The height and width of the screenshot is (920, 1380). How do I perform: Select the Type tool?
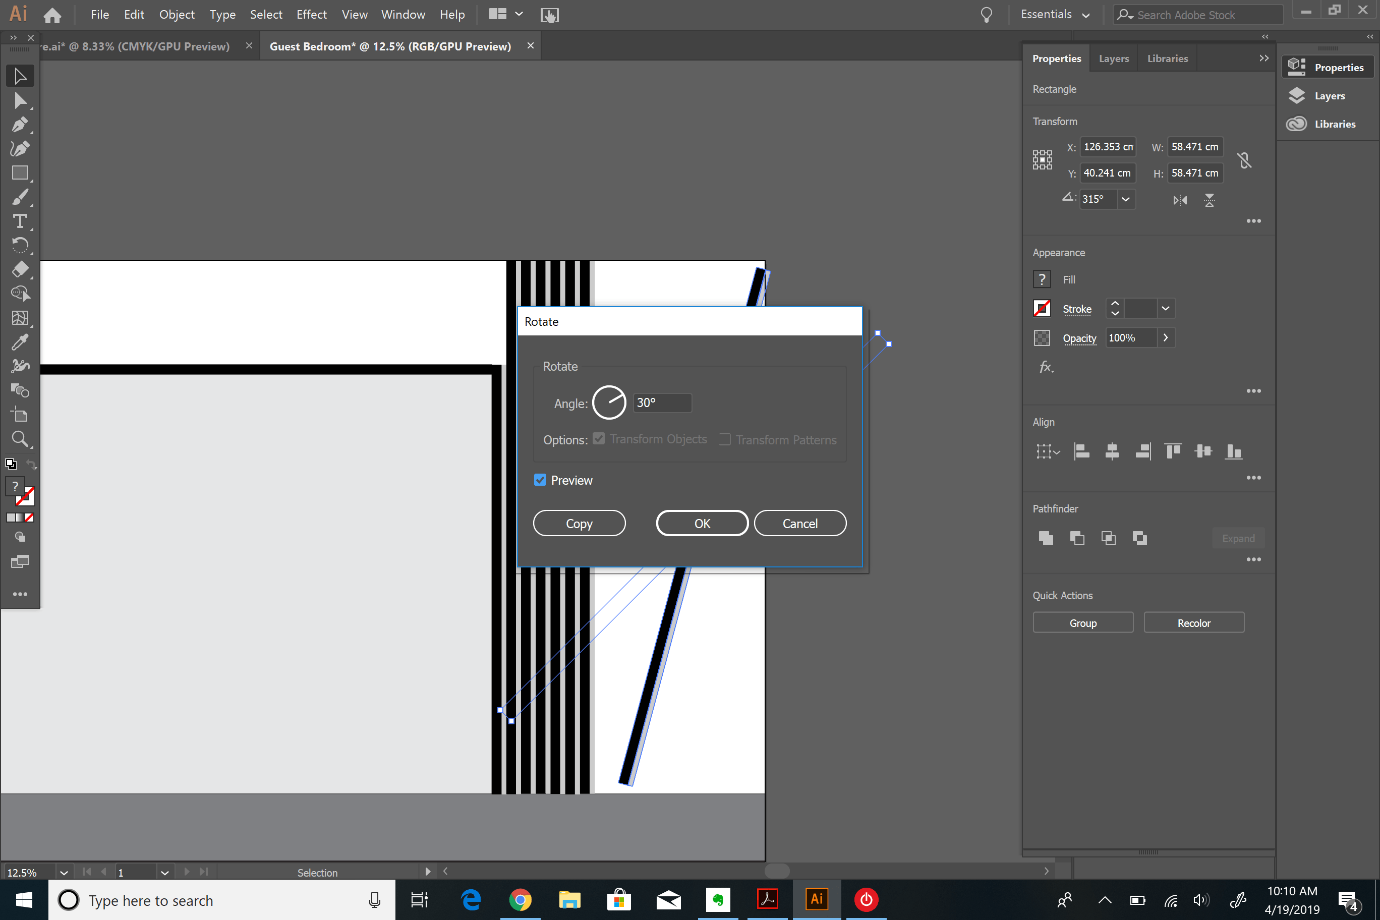[20, 221]
